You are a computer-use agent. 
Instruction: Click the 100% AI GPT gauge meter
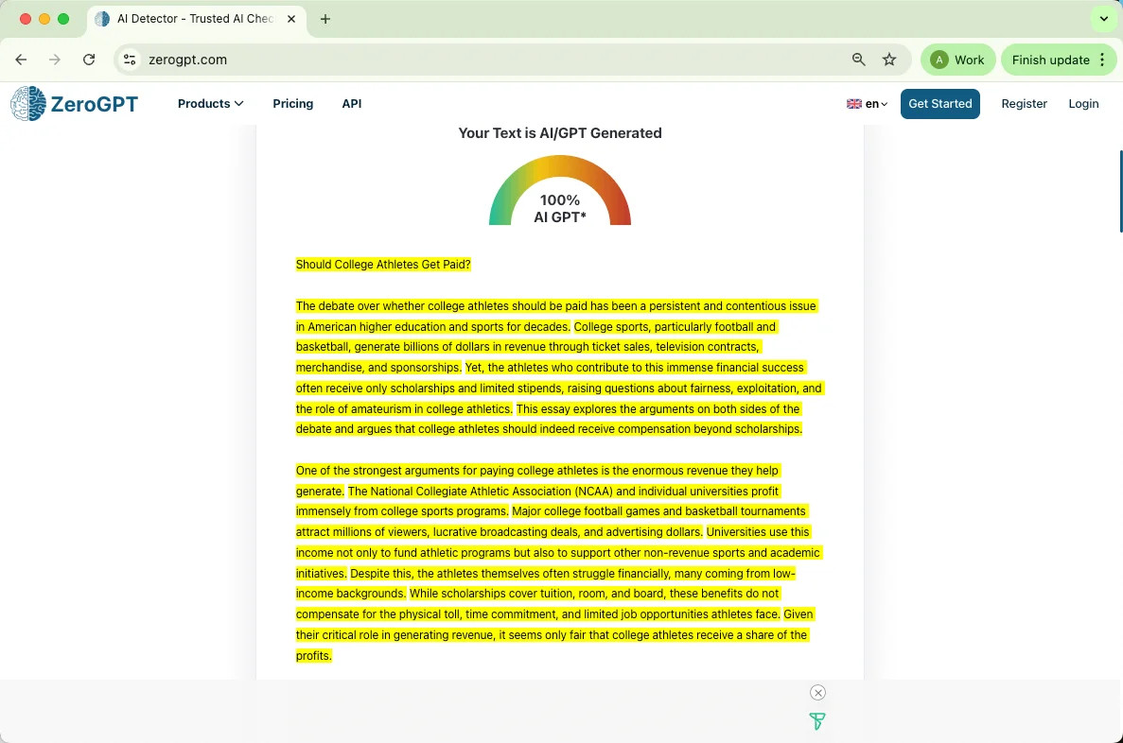pyautogui.click(x=560, y=191)
